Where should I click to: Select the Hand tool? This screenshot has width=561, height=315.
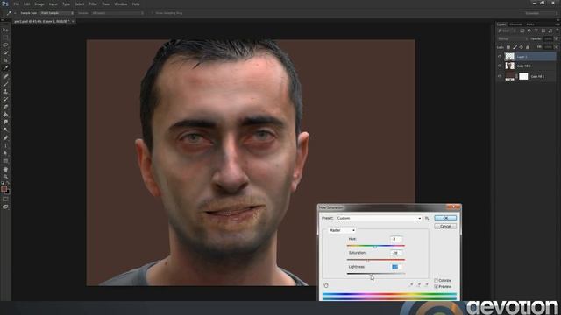click(x=5, y=169)
